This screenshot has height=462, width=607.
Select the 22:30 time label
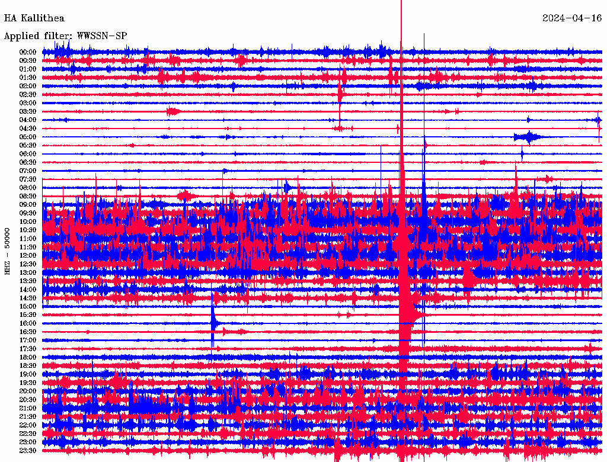28,434
